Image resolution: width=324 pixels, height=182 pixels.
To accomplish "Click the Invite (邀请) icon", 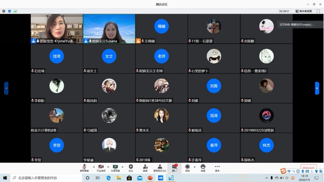I will click(145, 168).
